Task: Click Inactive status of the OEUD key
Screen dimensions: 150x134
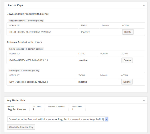Action: (85, 32)
